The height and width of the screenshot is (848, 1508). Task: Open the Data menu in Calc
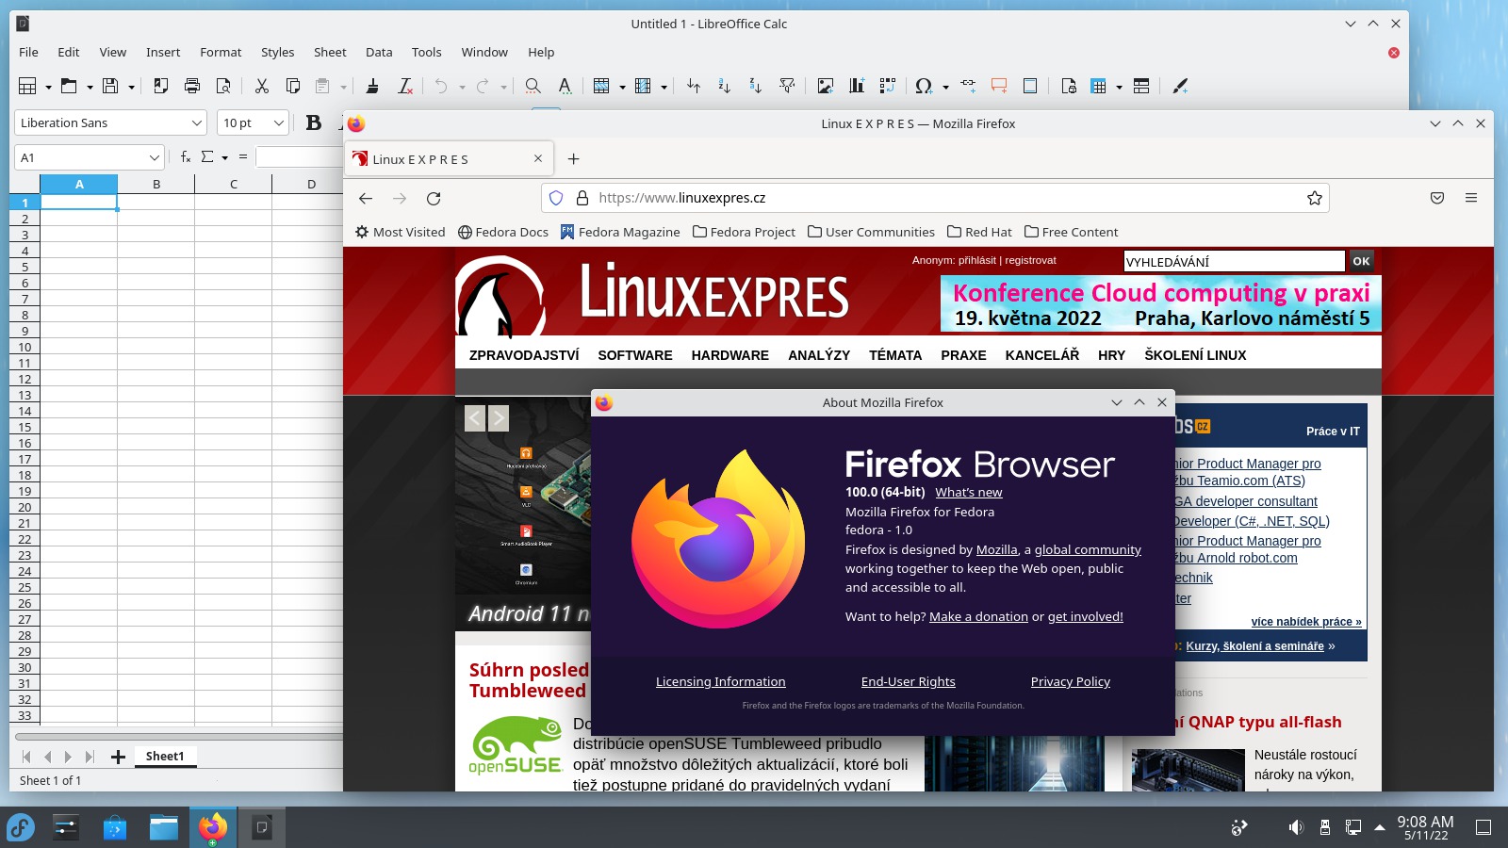tap(379, 52)
